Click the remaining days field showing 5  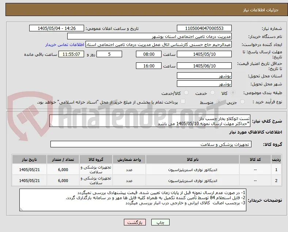coord(109,54)
